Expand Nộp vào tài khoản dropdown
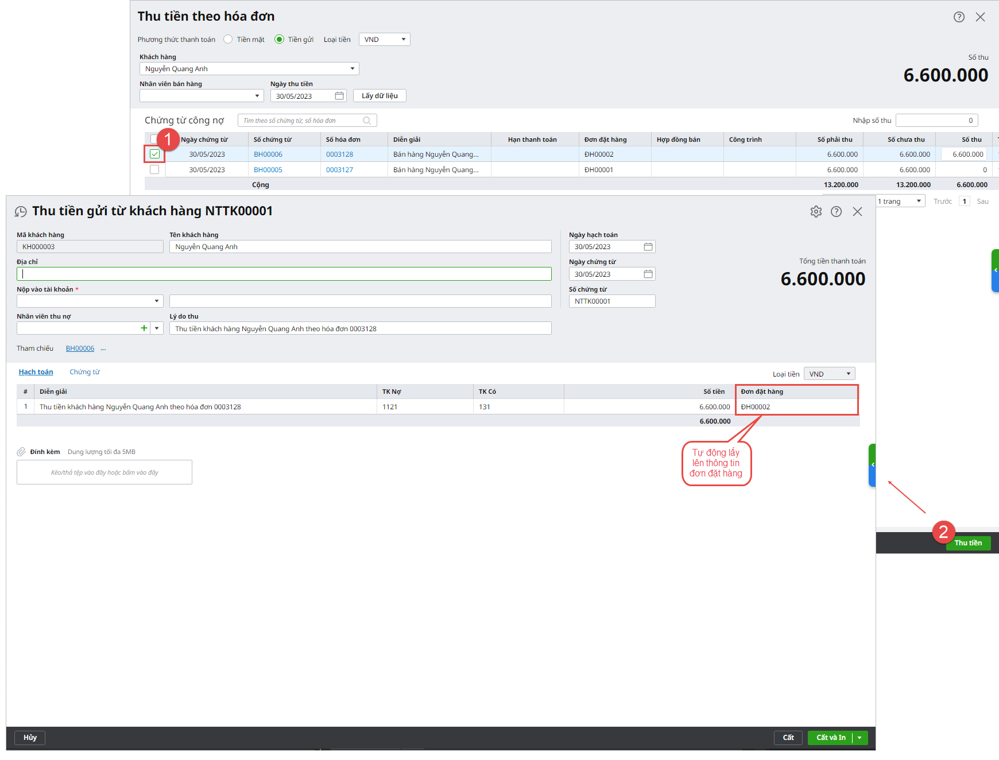This screenshot has width=999, height=760. 156,301
